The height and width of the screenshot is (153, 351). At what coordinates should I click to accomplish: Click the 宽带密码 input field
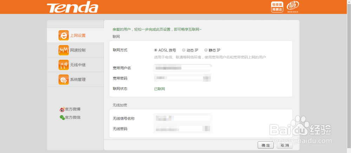point(182,78)
